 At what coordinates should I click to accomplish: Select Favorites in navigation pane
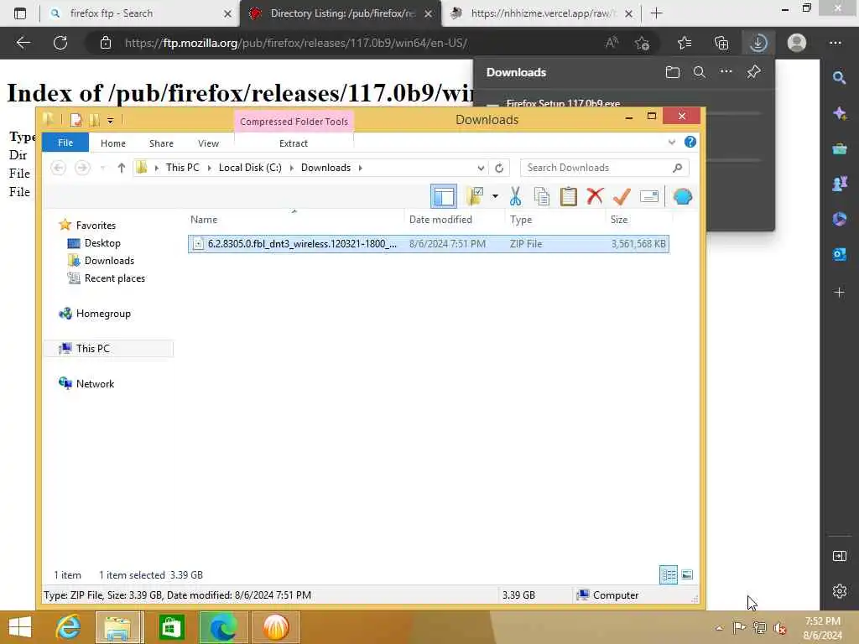point(96,225)
